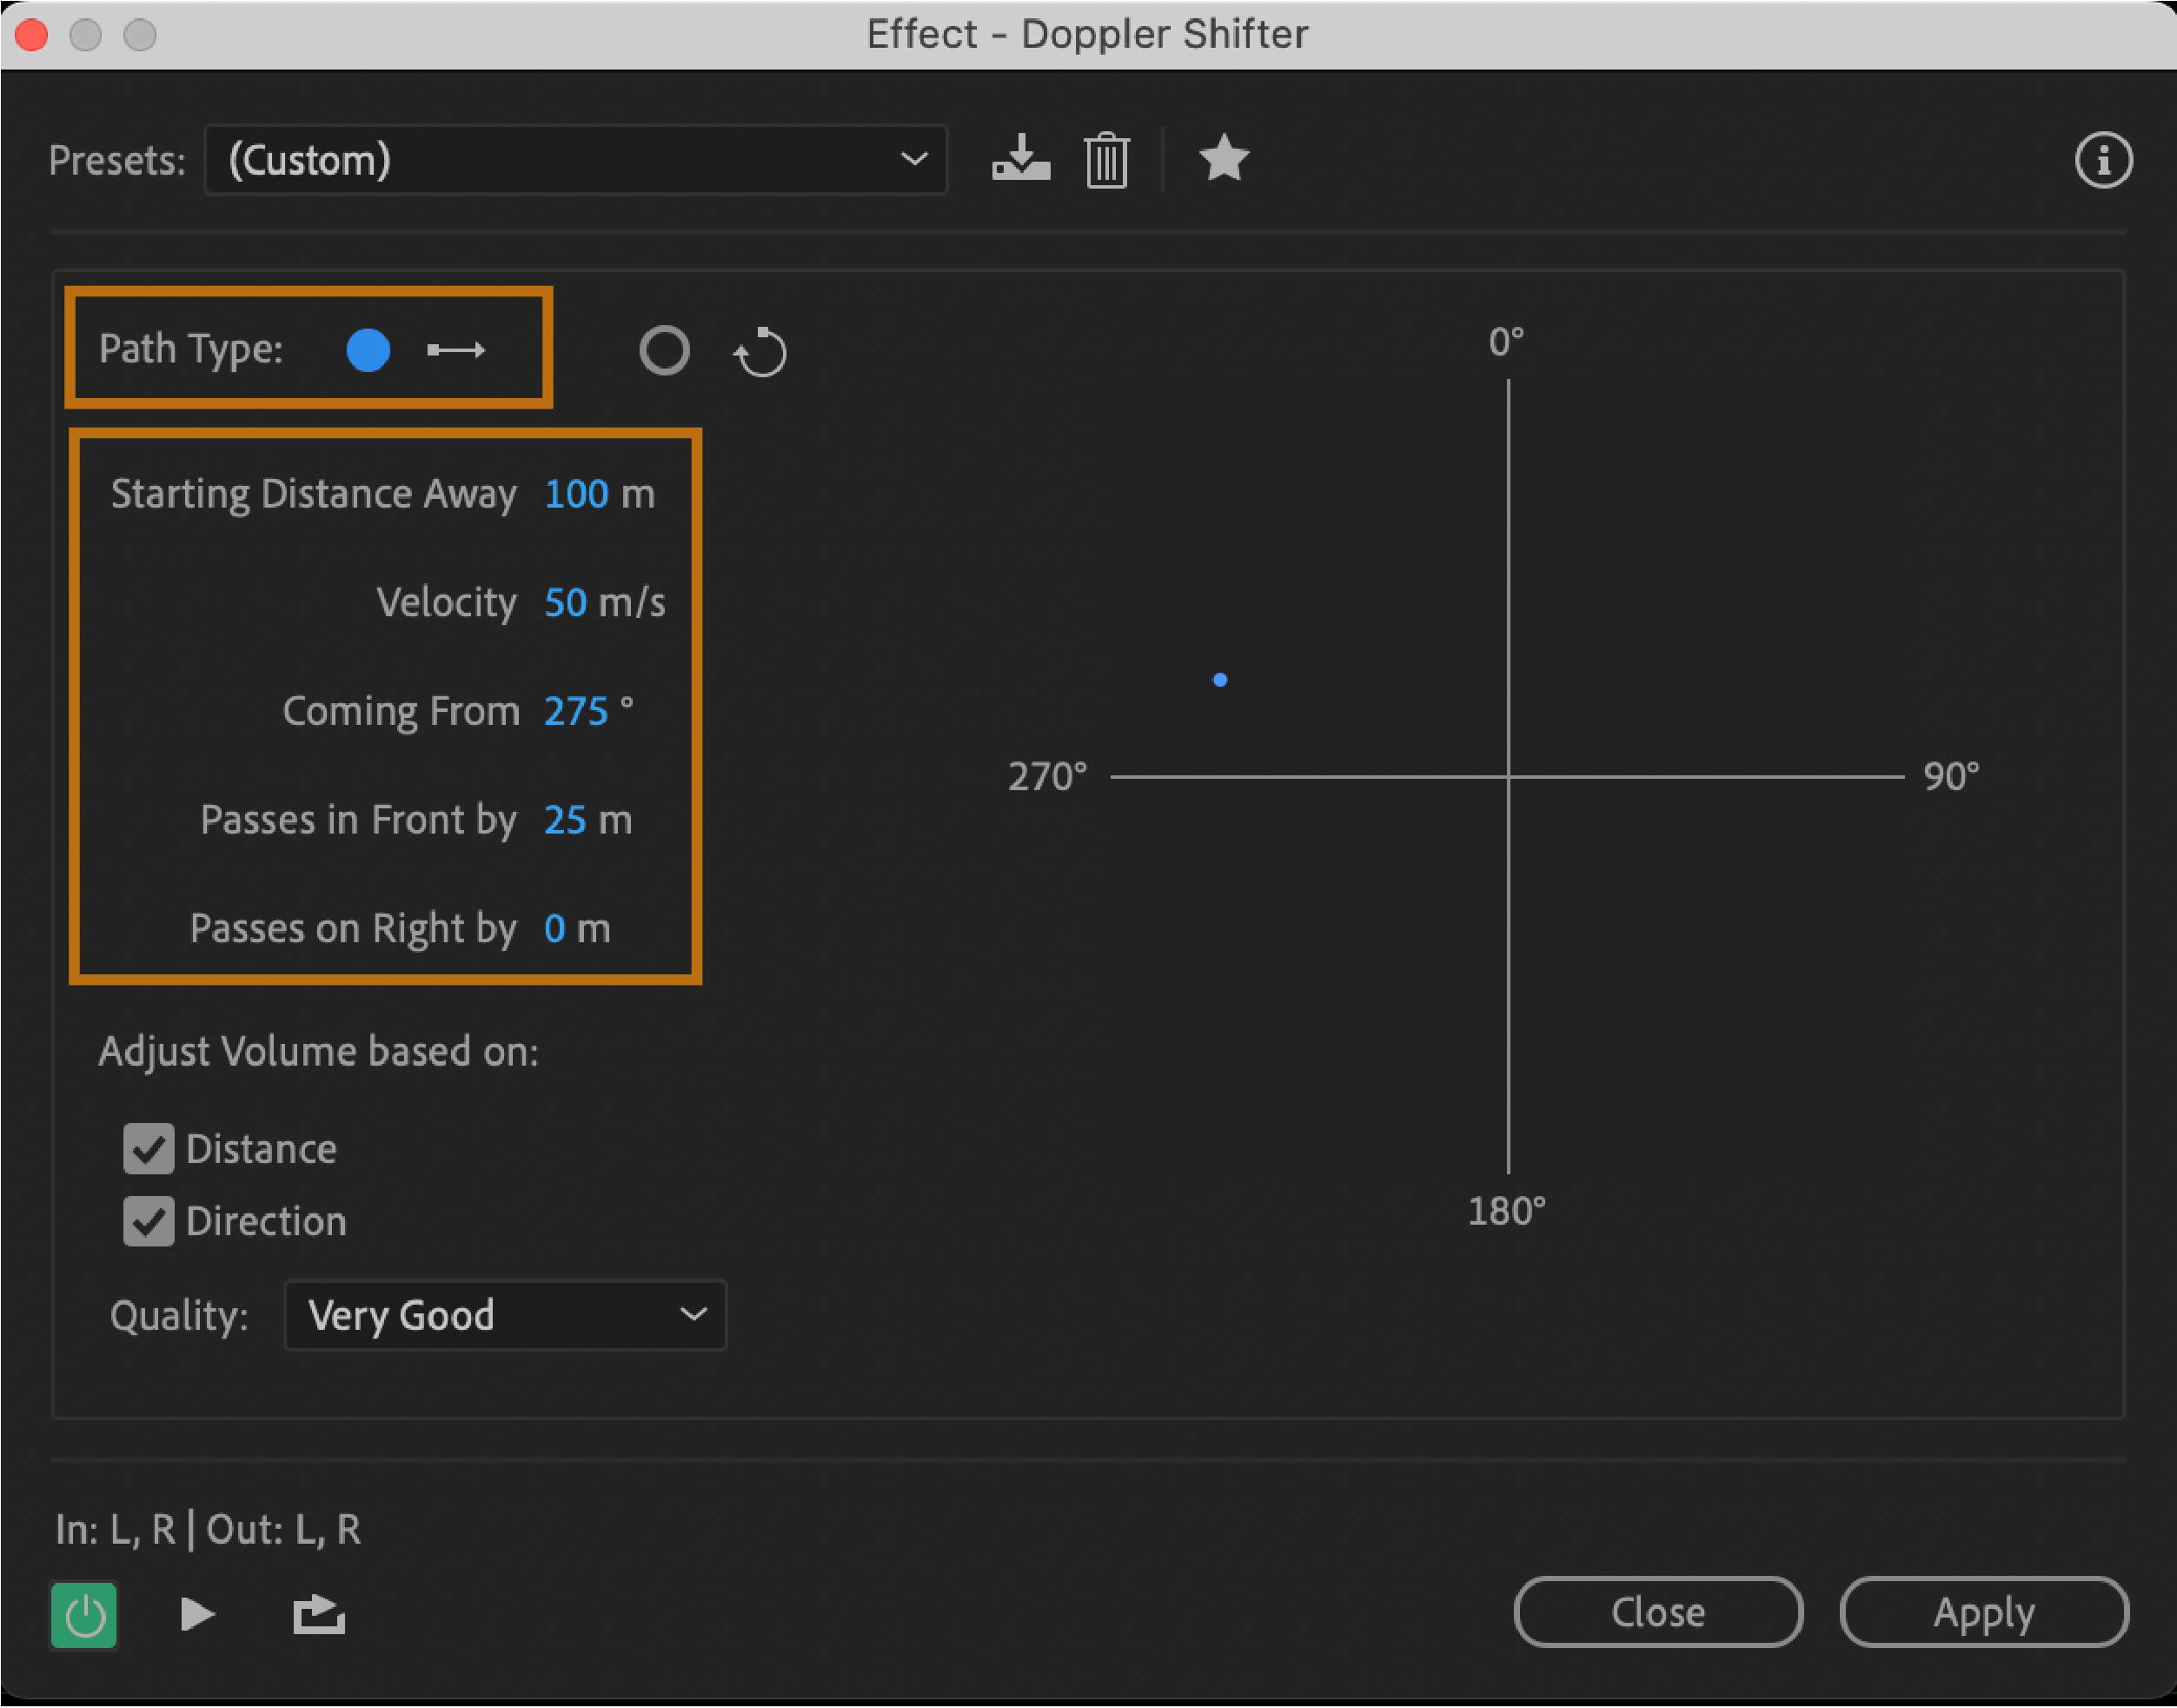Click the reset rotation arrow icon
This screenshot has width=2177, height=1708.
(x=760, y=352)
